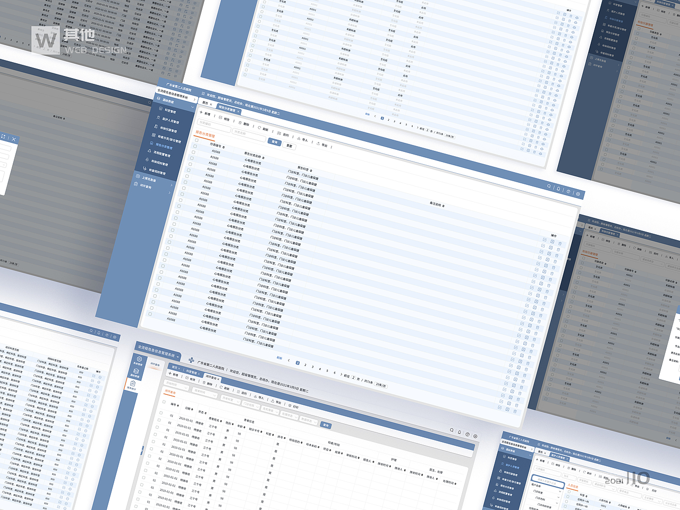This screenshot has width=680, height=510.
Task: Click the search icon in 报告分类管理 header bar
Action: (x=549, y=186)
